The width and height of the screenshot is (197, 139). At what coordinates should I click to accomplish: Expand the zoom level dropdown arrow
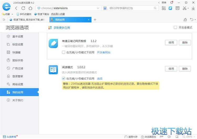coord(194,137)
